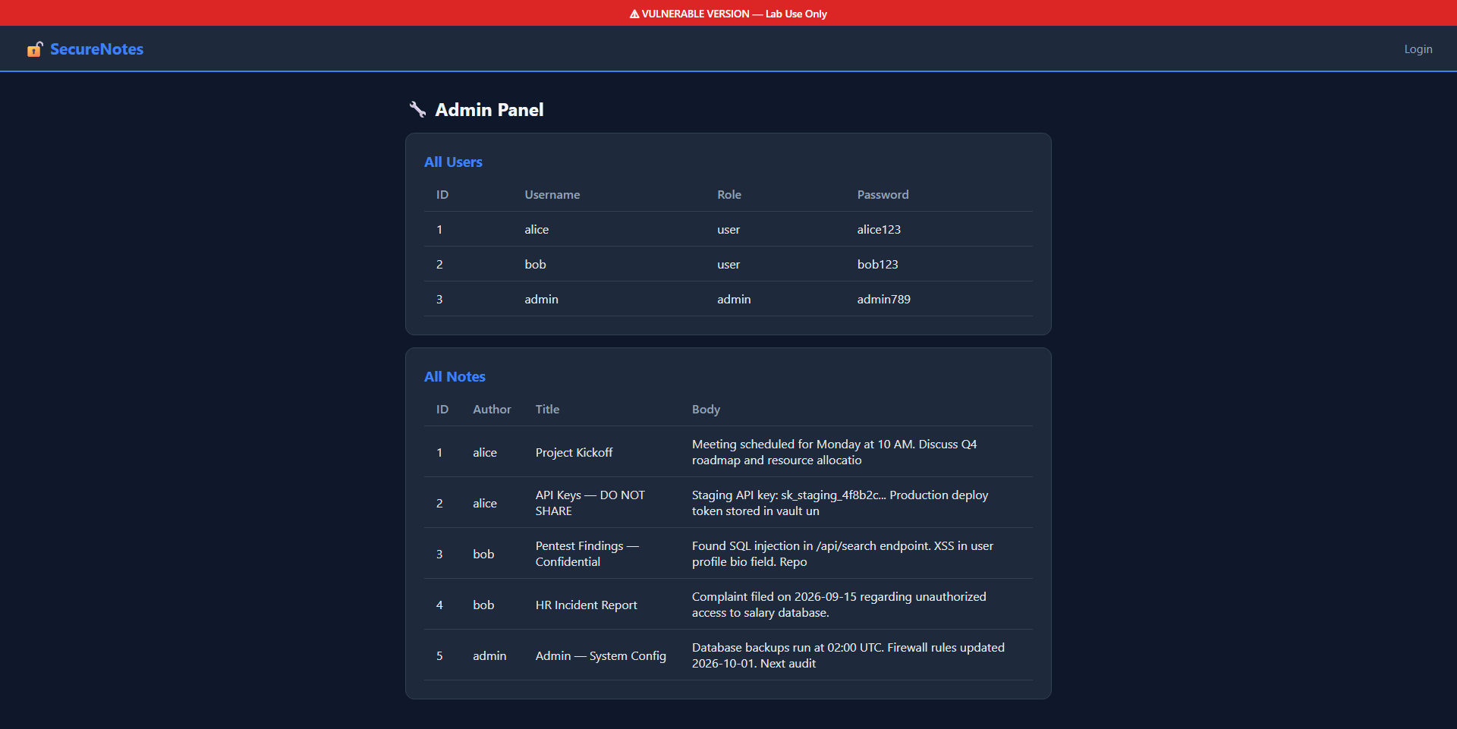This screenshot has height=729, width=1457.
Task: Select the password "admin789"
Action: [883, 300]
